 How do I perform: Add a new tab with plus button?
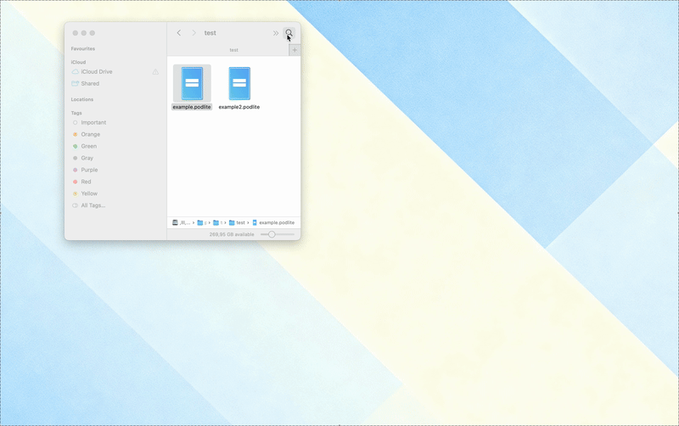295,50
